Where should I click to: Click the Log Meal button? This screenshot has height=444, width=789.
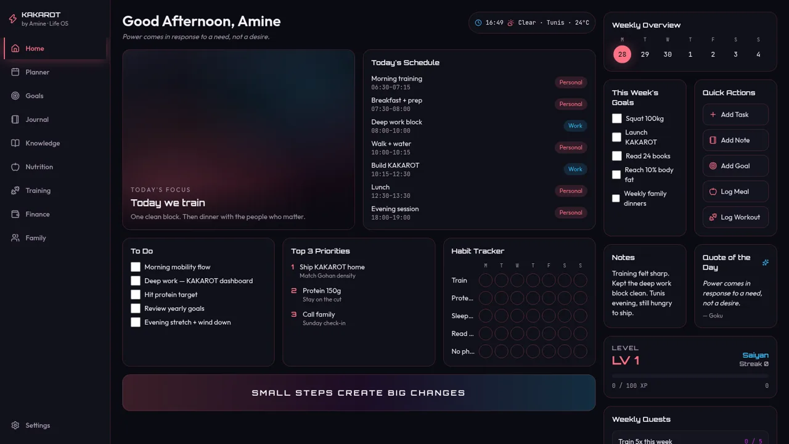click(x=735, y=192)
